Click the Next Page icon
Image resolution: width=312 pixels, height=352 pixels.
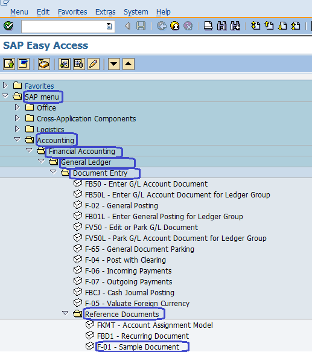click(x=282, y=26)
